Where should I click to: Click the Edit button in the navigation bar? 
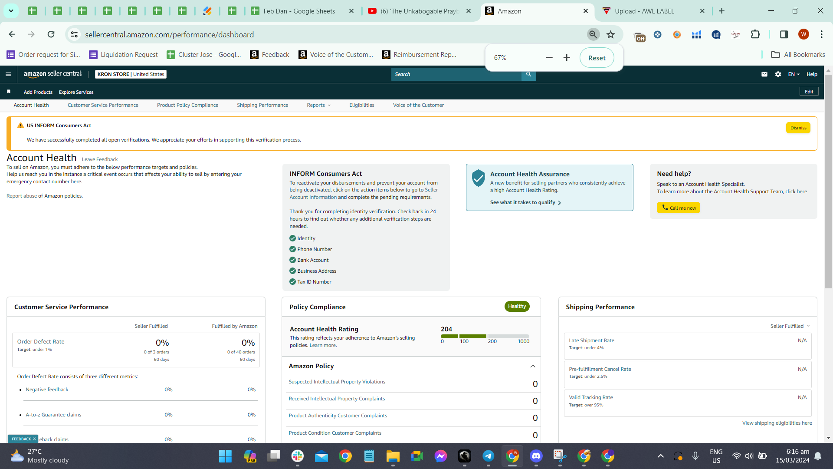[809, 92]
